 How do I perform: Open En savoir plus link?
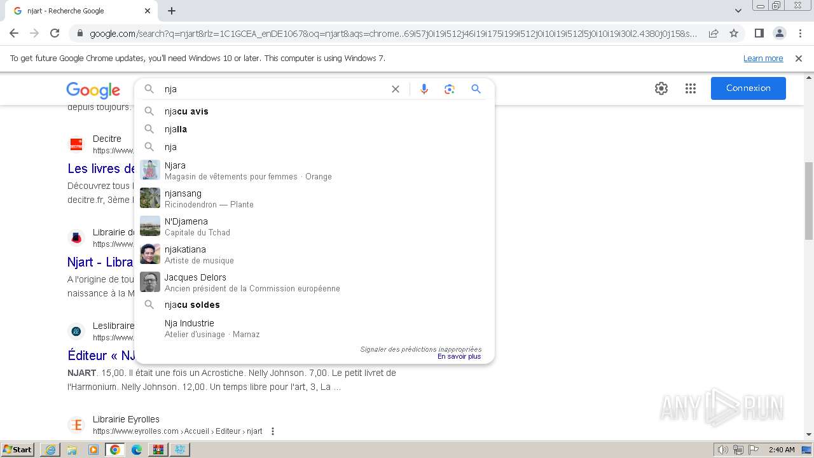(x=459, y=357)
